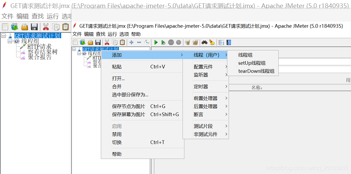
Task: Expand the 非测试元件 submenu entry
Action: coord(205,134)
